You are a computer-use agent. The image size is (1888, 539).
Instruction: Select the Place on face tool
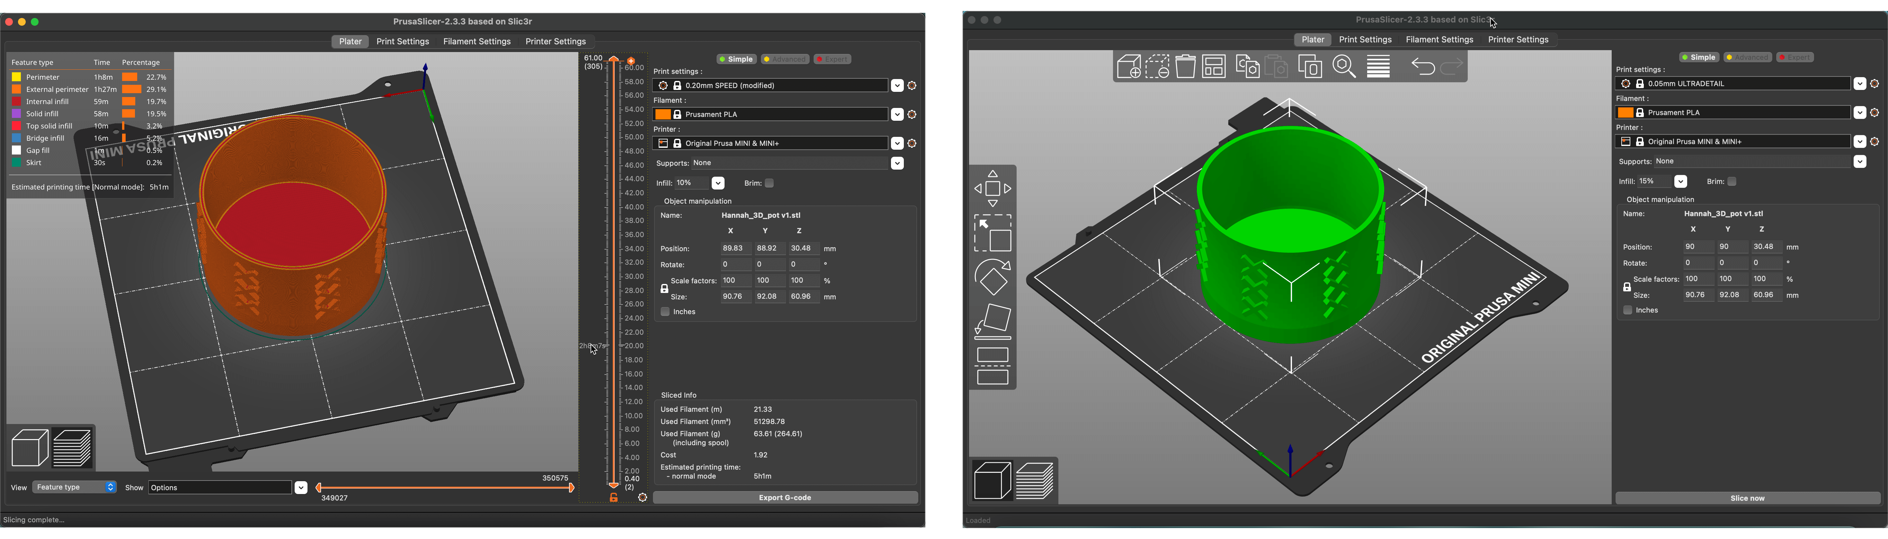coord(993,322)
